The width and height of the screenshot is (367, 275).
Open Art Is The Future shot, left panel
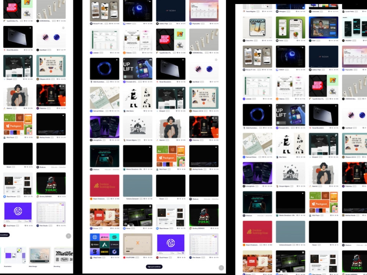(51, 66)
